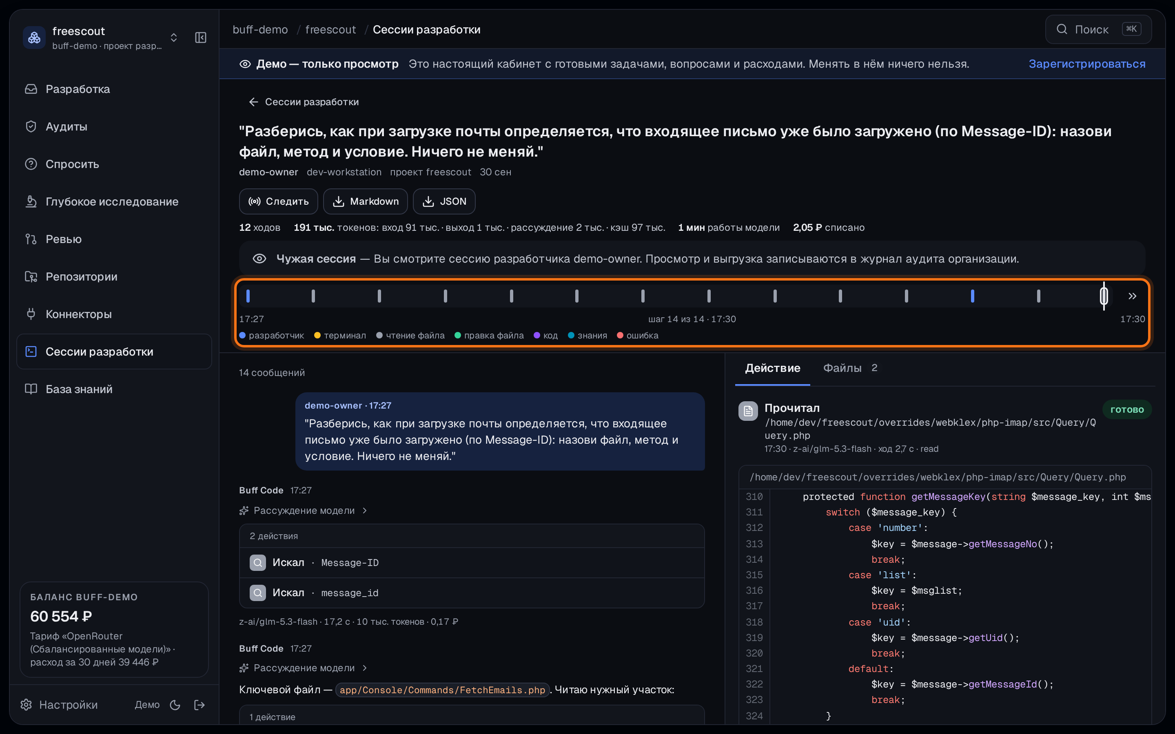The width and height of the screenshot is (1175, 734).
Task: Toggle dark mode moon icon
Action: coord(175,705)
